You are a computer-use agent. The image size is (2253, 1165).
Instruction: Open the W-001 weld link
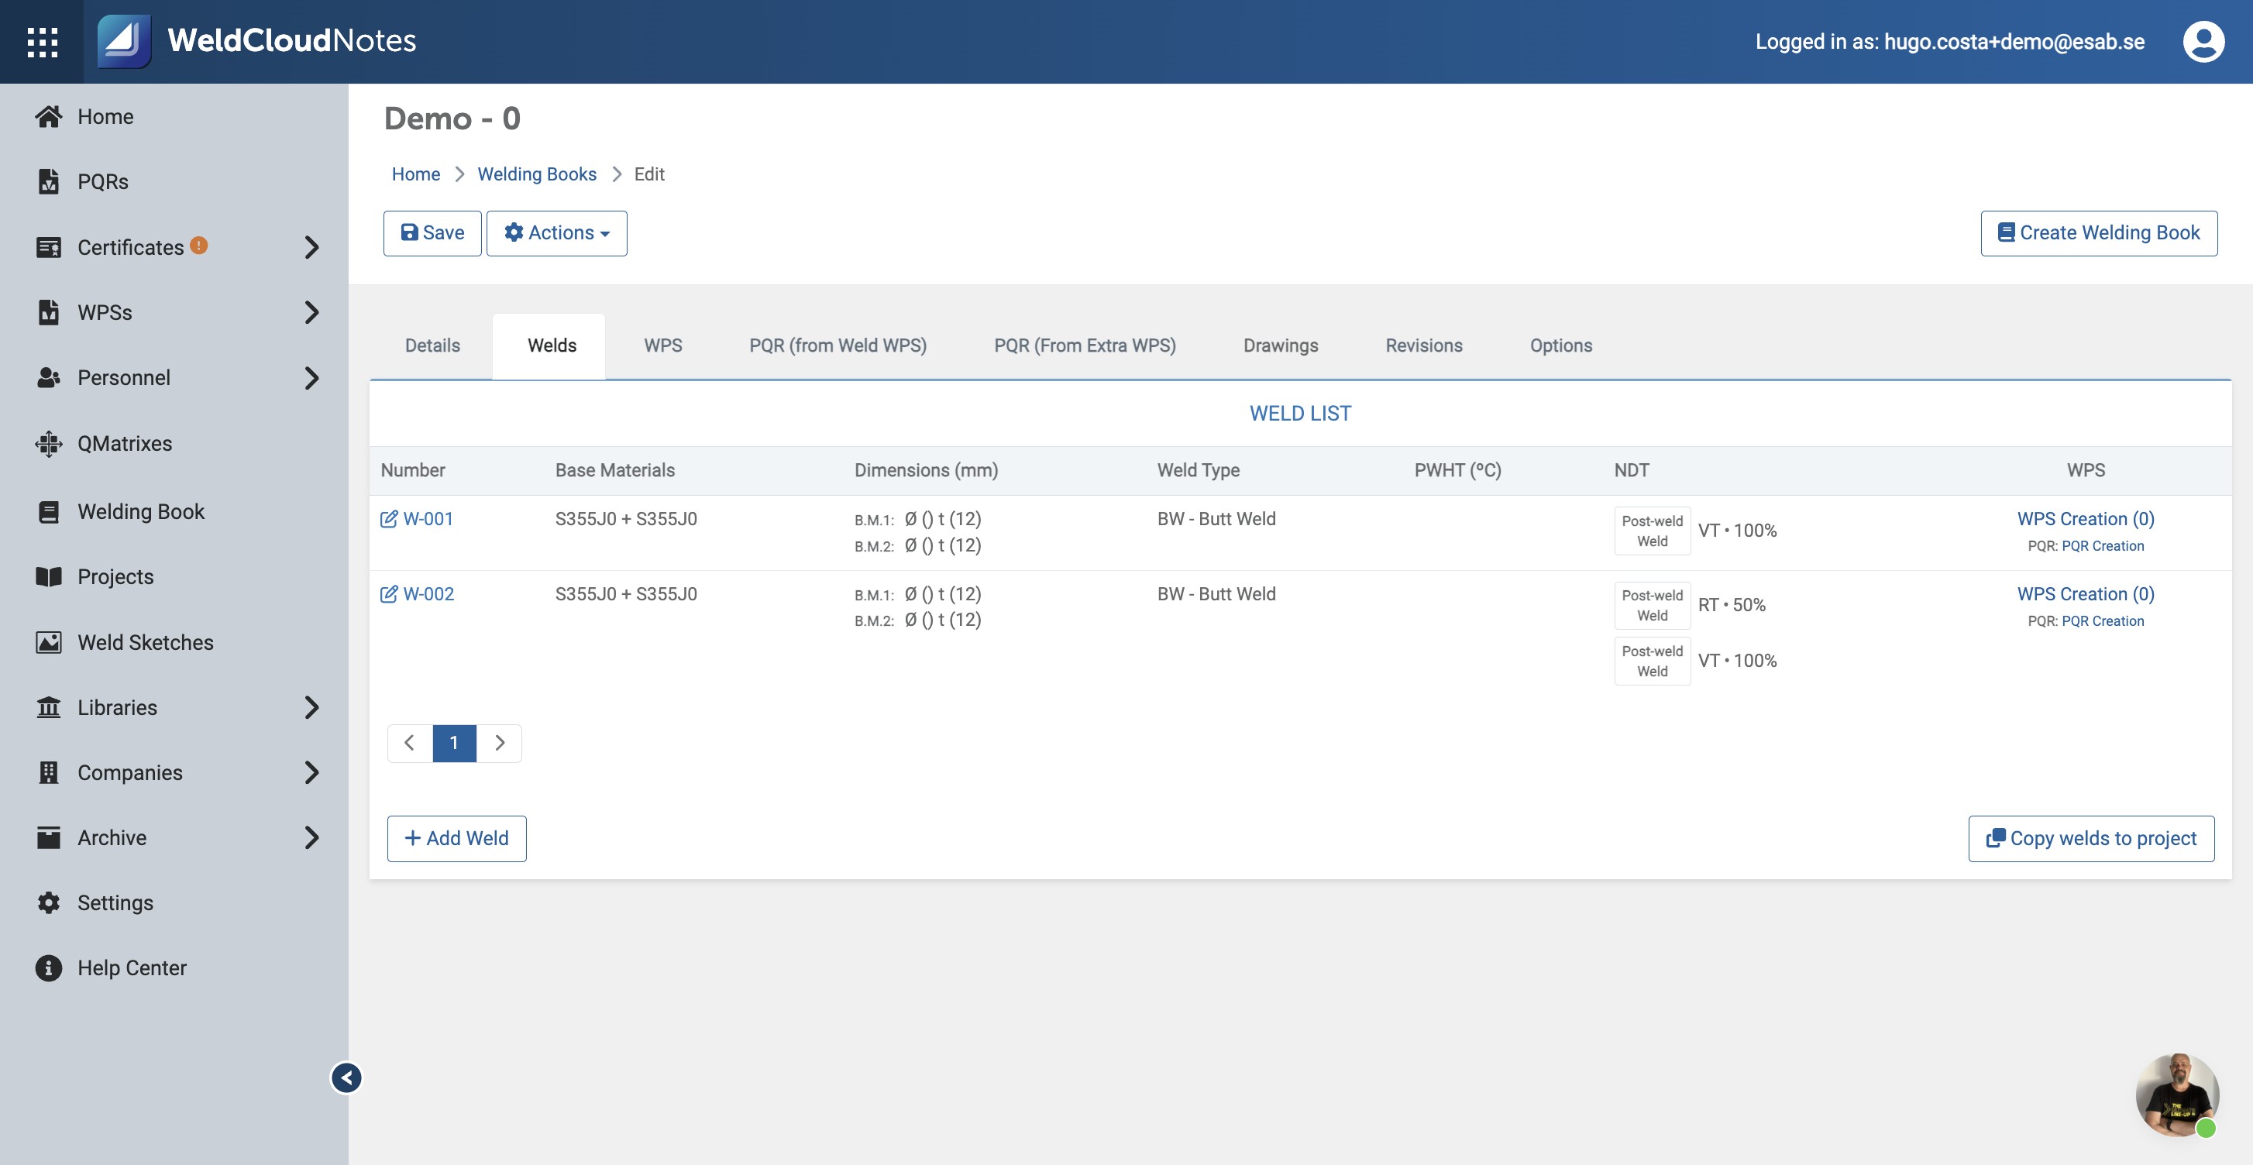(x=428, y=519)
